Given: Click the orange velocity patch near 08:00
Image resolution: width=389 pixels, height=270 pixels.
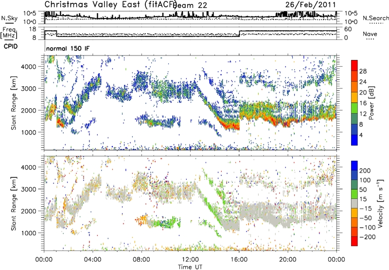Looking at the screenshot, I should click(x=142, y=220).
